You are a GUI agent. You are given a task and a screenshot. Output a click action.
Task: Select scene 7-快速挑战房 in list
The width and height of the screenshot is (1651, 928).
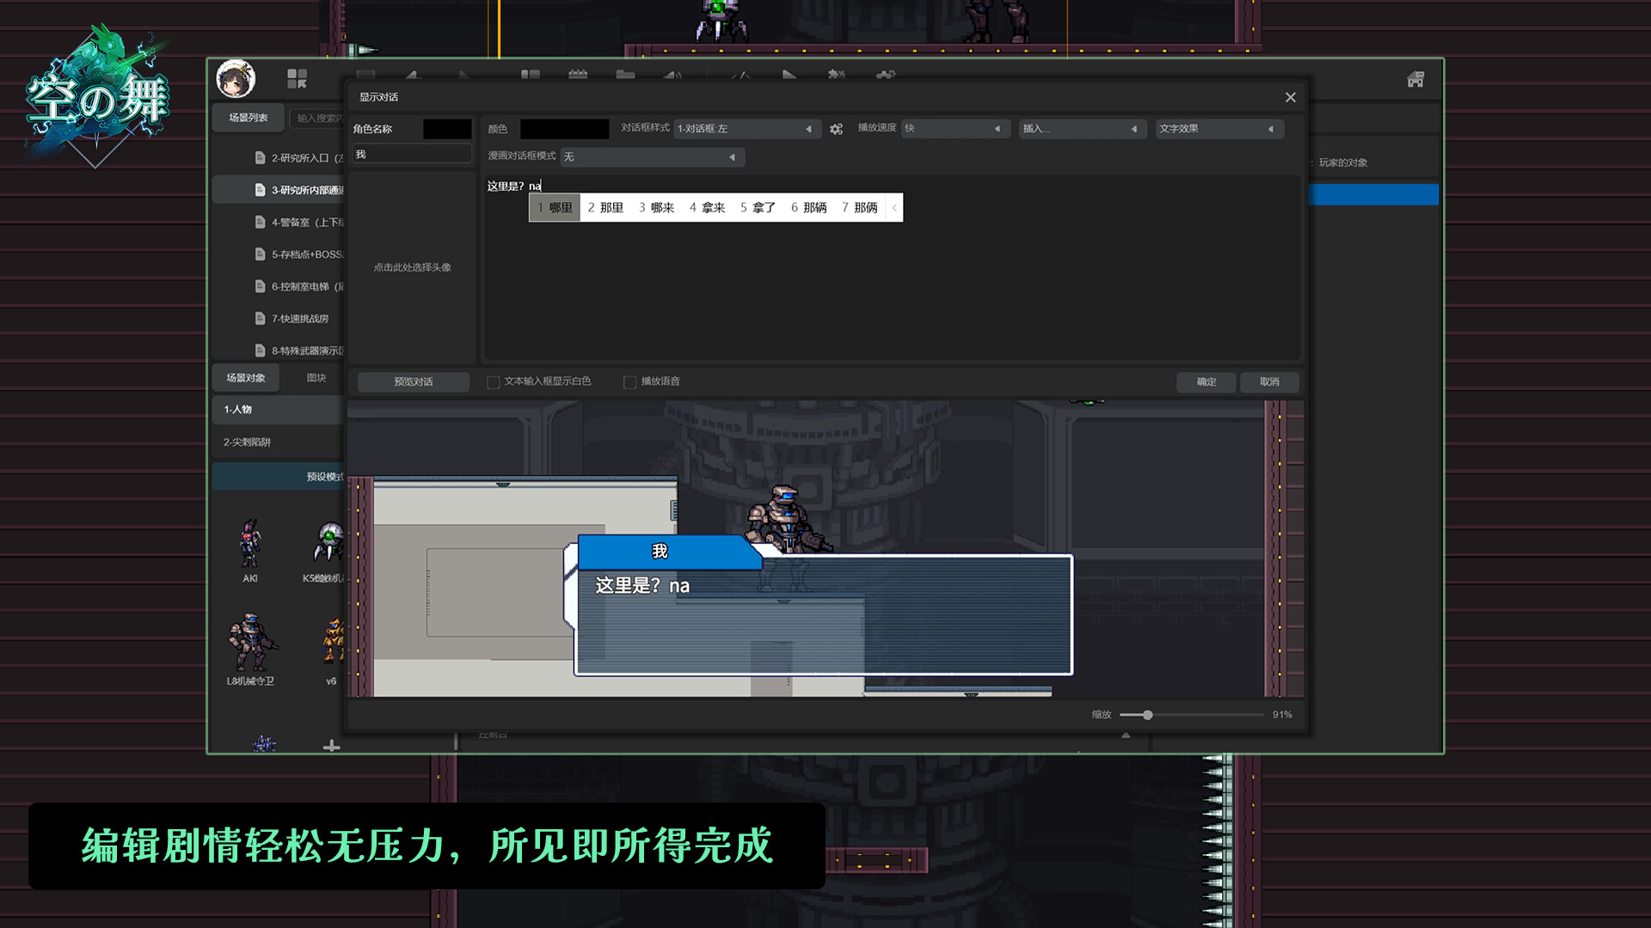(x=299, y=319)
